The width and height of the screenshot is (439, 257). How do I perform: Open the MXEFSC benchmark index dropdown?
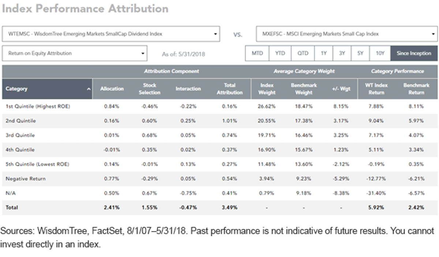click(347, 34)
